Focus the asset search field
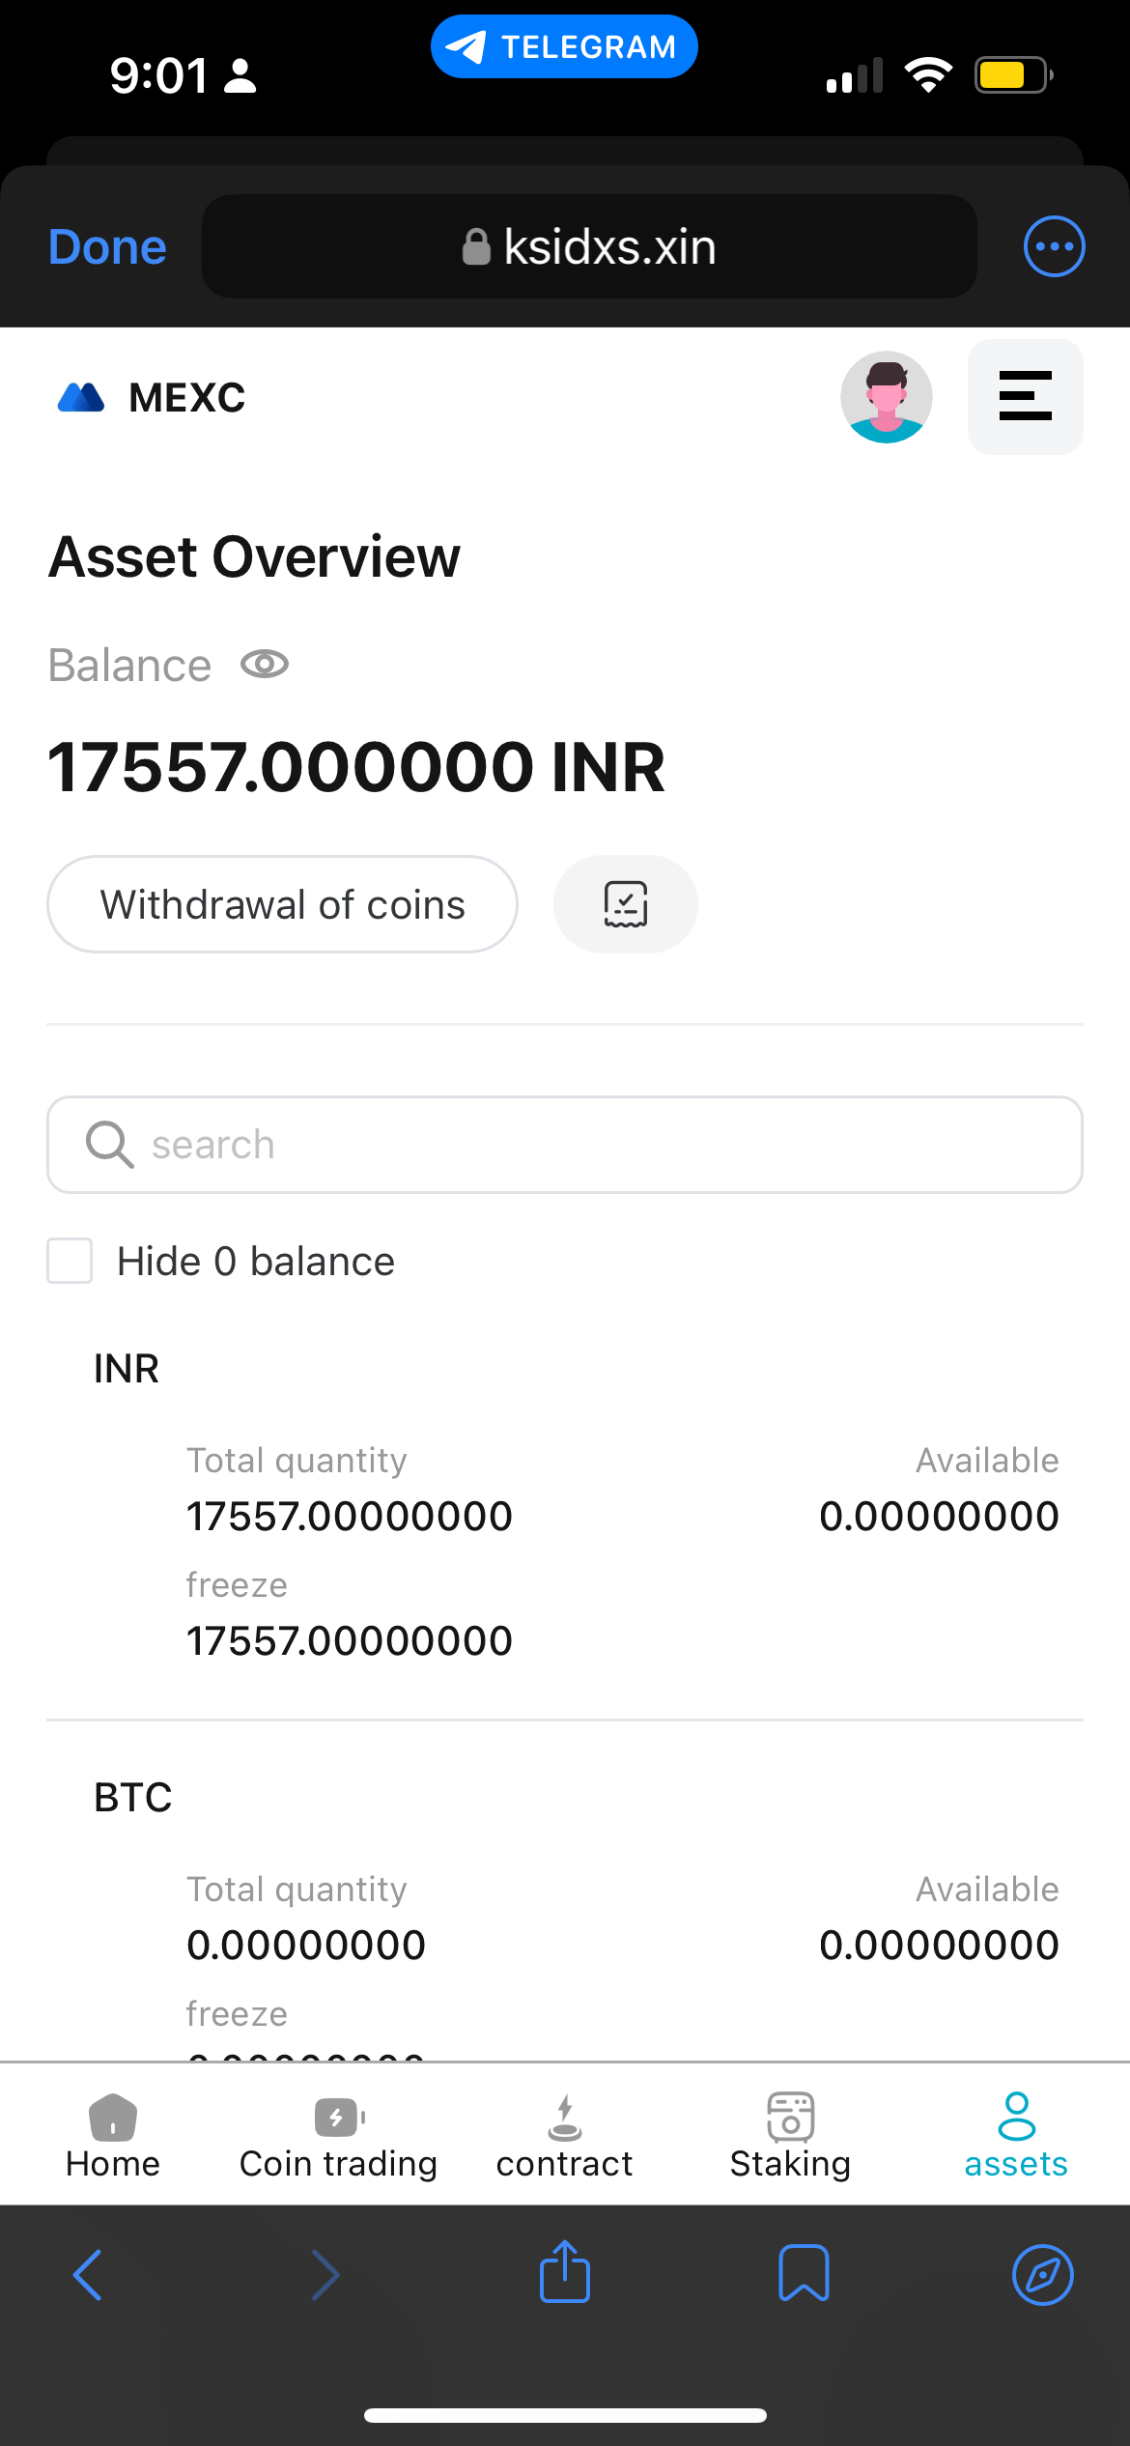Image resolution: width=1130 pixels, height=2446 pixels. click(x=565, y=1145)
